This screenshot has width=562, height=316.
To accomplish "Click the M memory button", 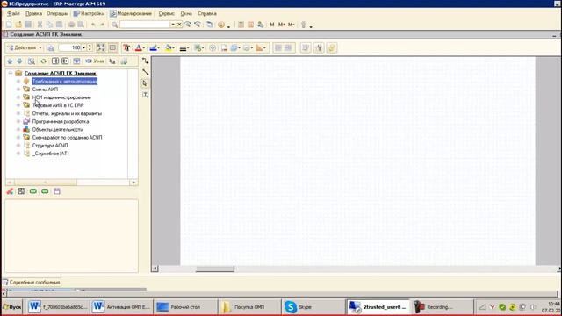I will (x=271, y=25).
